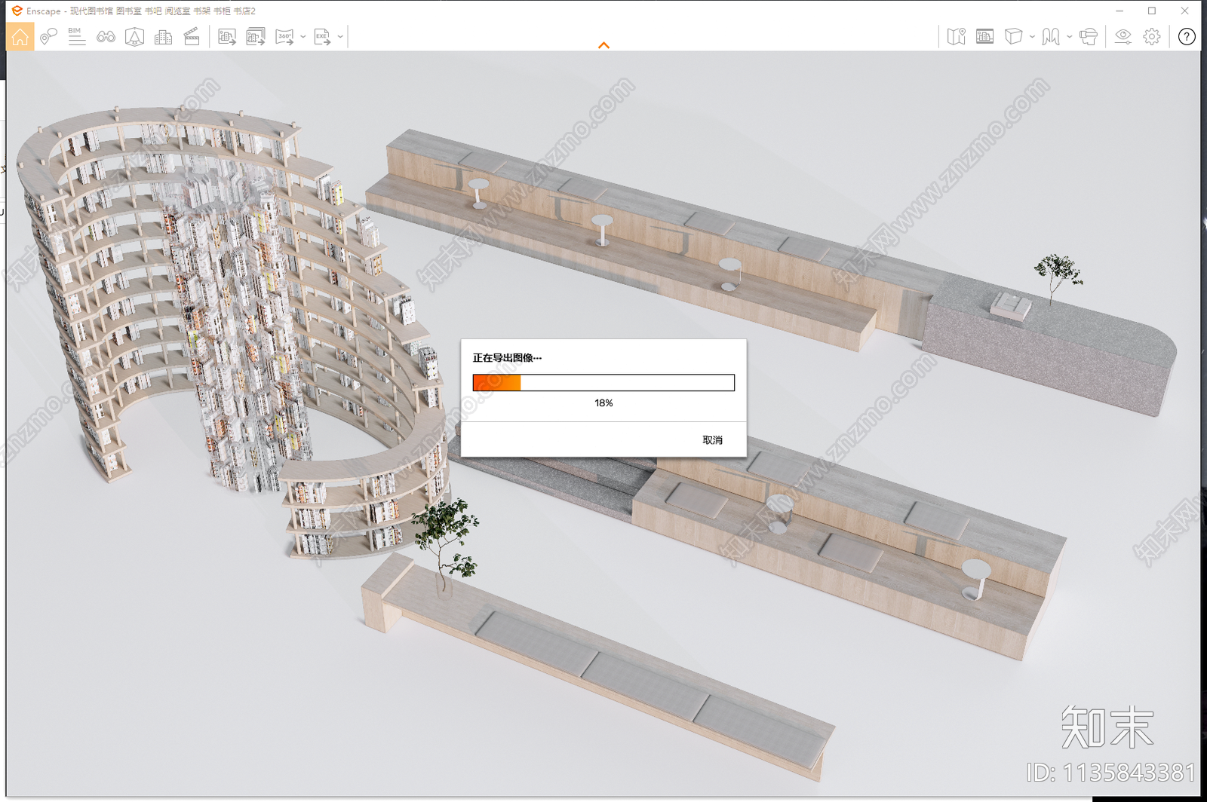Click the cube projection mode icon
This screenshot has height=802, width=1207.
point(1013,36)
